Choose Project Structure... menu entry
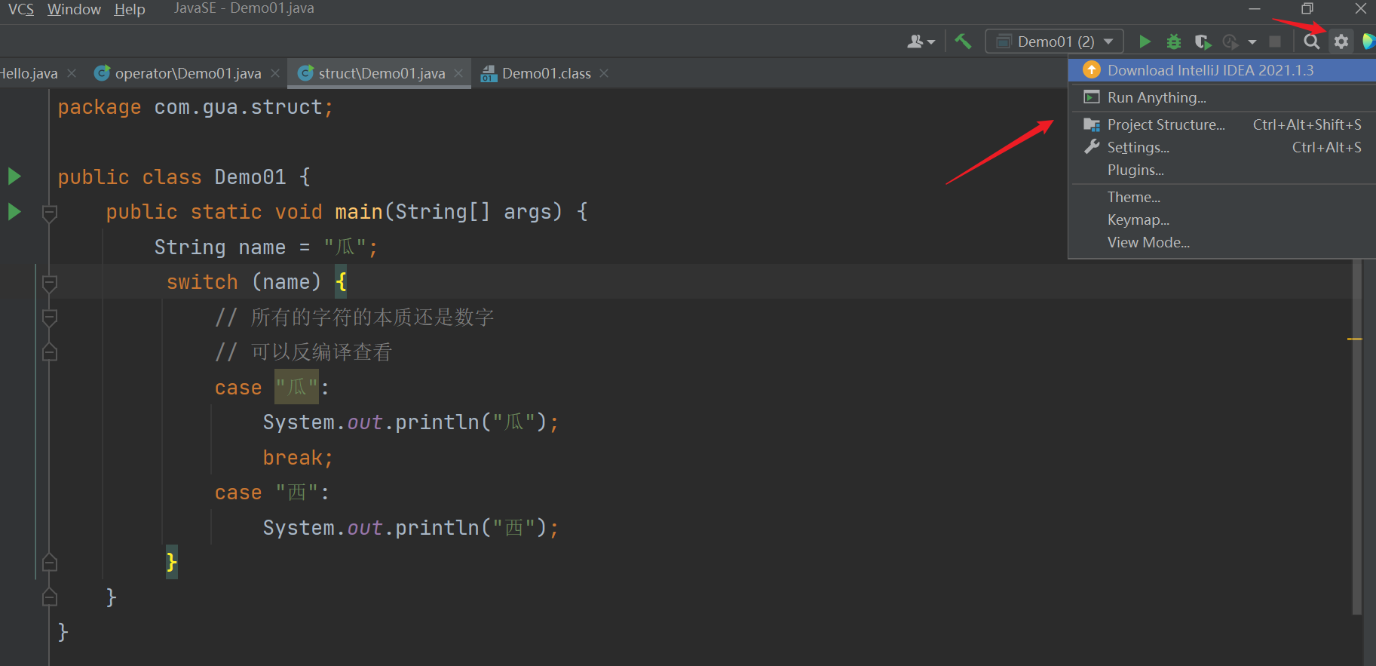This screenshot has height=666, width=1376. 1166,124
